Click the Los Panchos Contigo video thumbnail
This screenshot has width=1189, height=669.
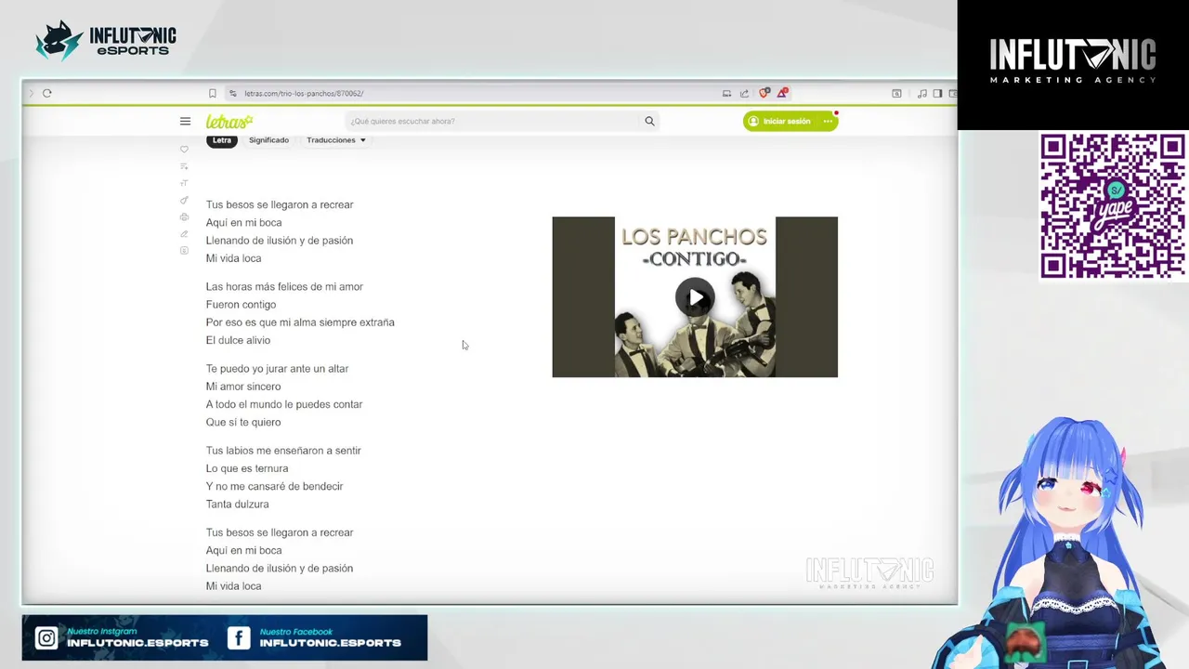(x=695, y=297)
